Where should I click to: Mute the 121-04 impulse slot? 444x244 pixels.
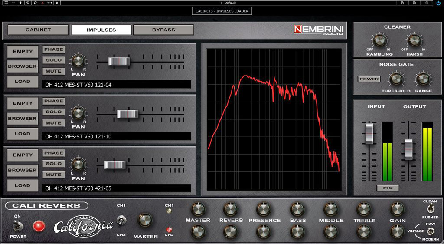tap(53, 71)
